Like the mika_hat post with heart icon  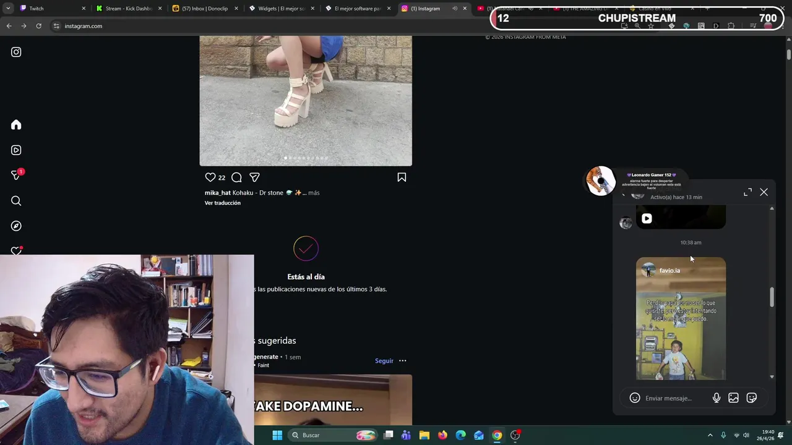point(210,177)
